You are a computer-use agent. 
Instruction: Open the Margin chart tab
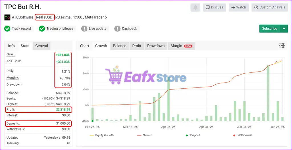[181, 46]
